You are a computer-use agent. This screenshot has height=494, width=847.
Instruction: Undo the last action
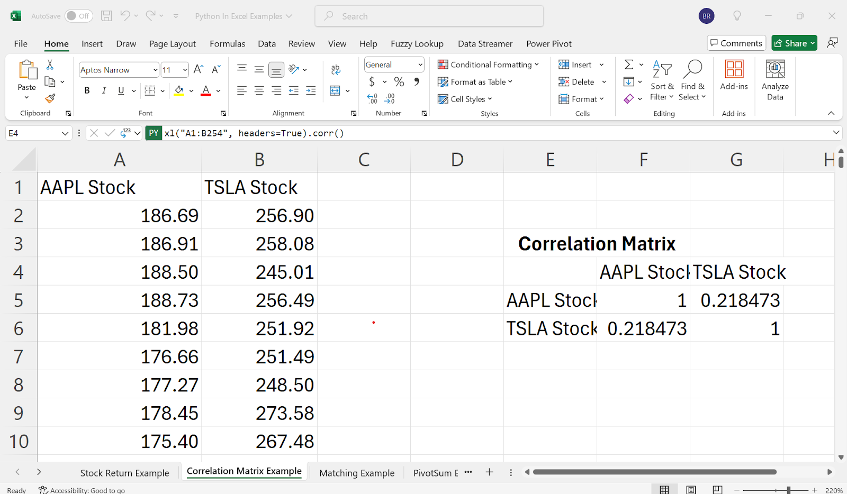(x=125, y=16)
